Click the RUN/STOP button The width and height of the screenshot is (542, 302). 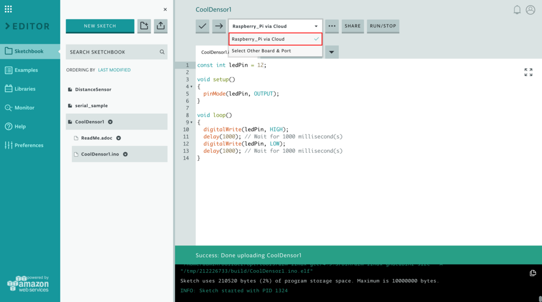(x=383, y=26)
